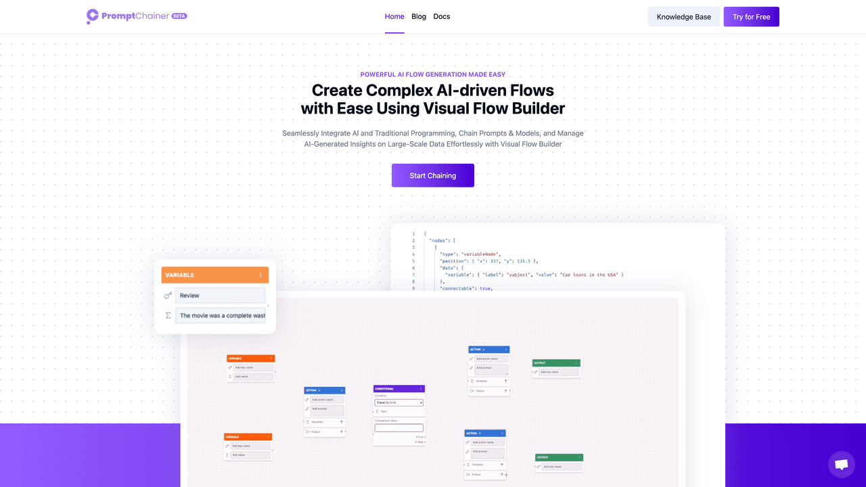Click the "type": "variableNode" code line
The width and height of the screenshot is (866, 487).
pos(470,254)
